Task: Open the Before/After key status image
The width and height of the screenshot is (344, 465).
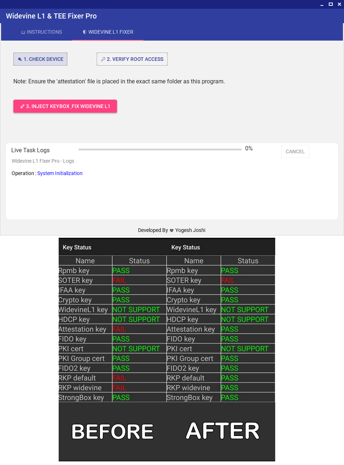Action: pos(167,349)
